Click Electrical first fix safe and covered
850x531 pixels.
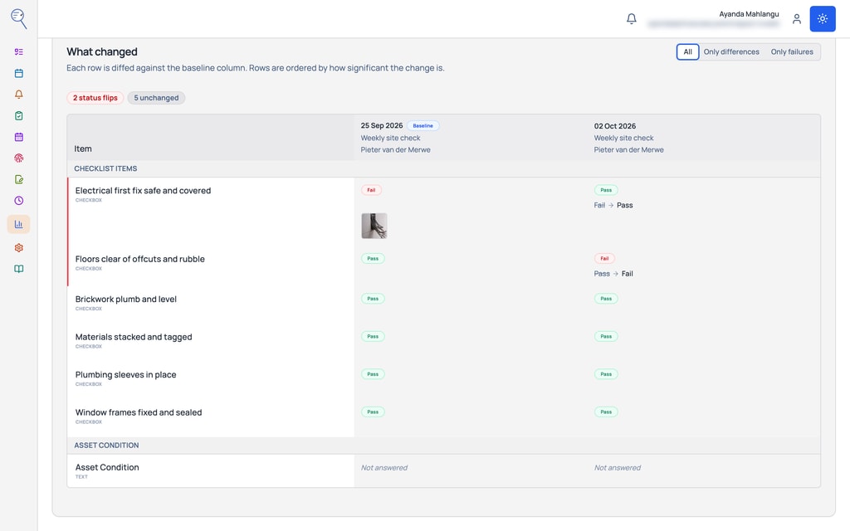[143, 191]
